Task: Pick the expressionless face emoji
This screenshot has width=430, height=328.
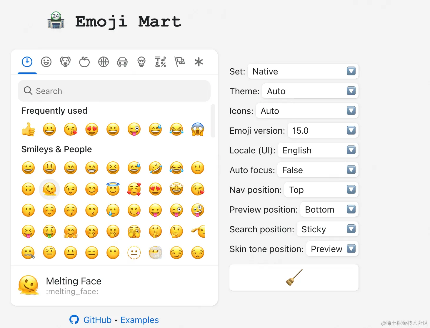Action: click(x=92, y=253)
